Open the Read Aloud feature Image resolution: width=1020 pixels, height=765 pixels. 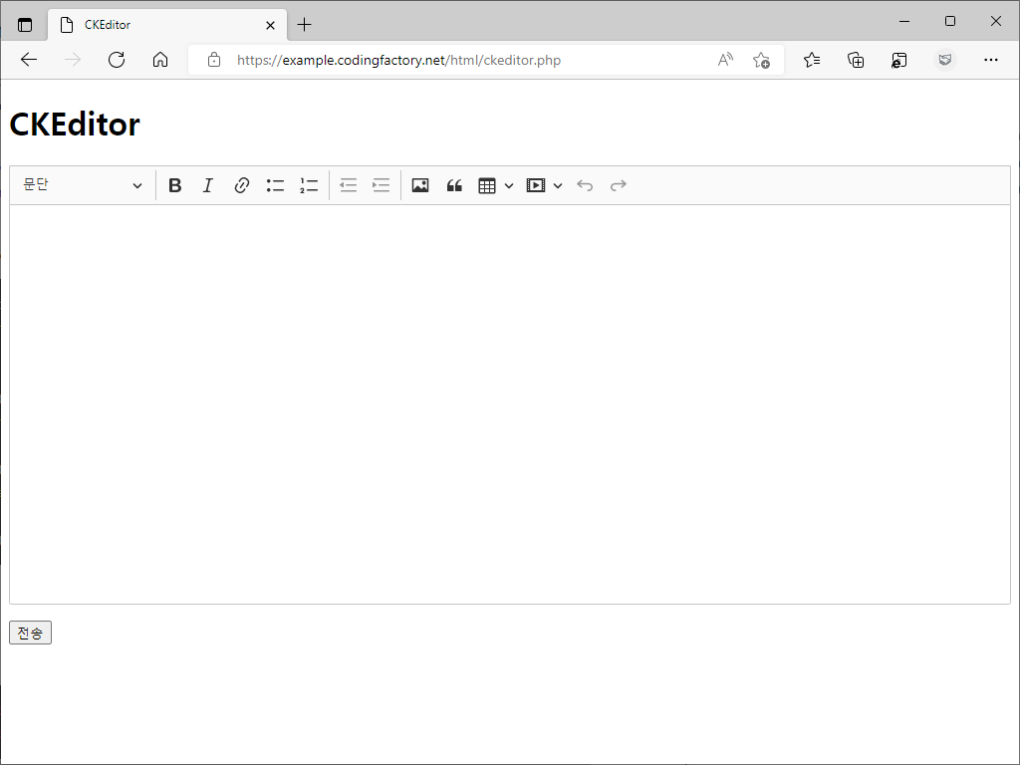click(725, 60)
